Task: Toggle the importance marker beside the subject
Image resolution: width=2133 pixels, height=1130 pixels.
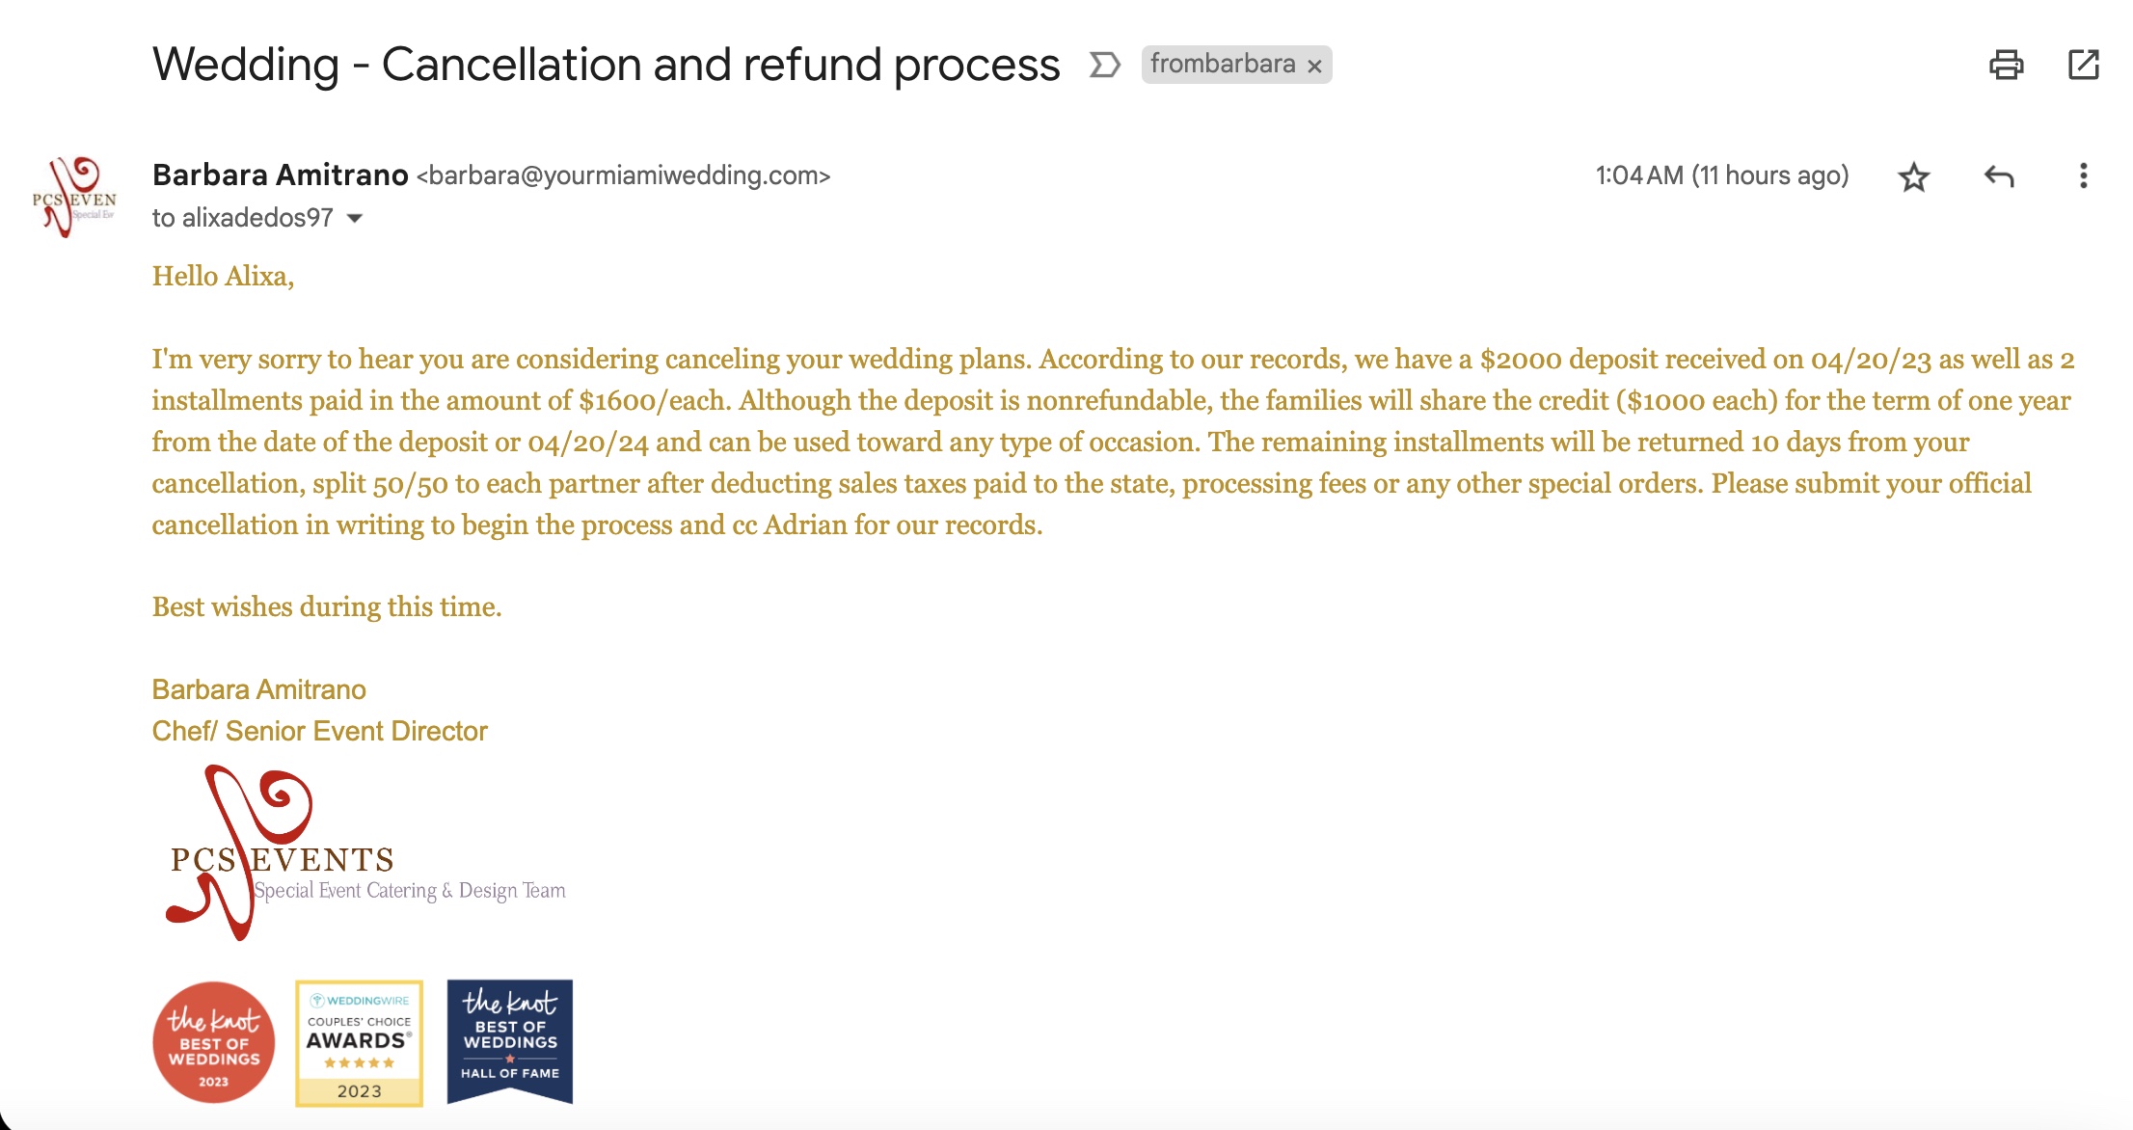Action: pyautogui.click(x=1104, y=65)
